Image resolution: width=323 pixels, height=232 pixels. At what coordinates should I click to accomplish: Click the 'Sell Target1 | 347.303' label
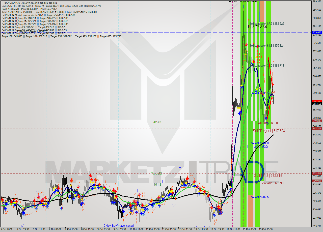click(x=269, y=131)
